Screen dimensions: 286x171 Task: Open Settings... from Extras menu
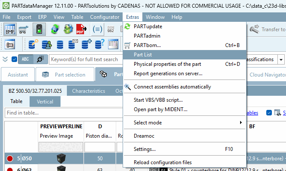(x=184, y=149)
